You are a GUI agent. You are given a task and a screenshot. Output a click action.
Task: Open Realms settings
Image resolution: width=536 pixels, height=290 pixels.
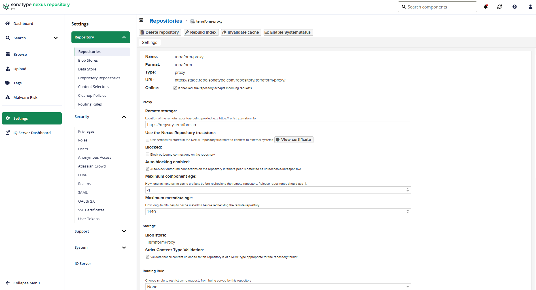pos(84,184)
